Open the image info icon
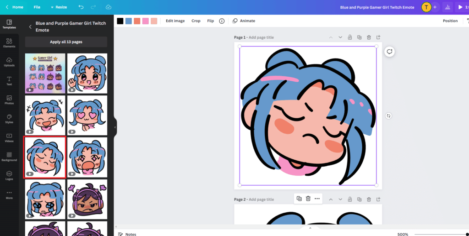 coord(222,21)
